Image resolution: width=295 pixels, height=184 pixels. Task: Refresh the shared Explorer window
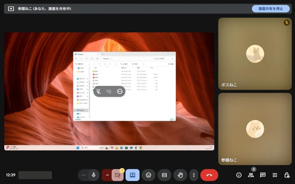coord(92,59)
